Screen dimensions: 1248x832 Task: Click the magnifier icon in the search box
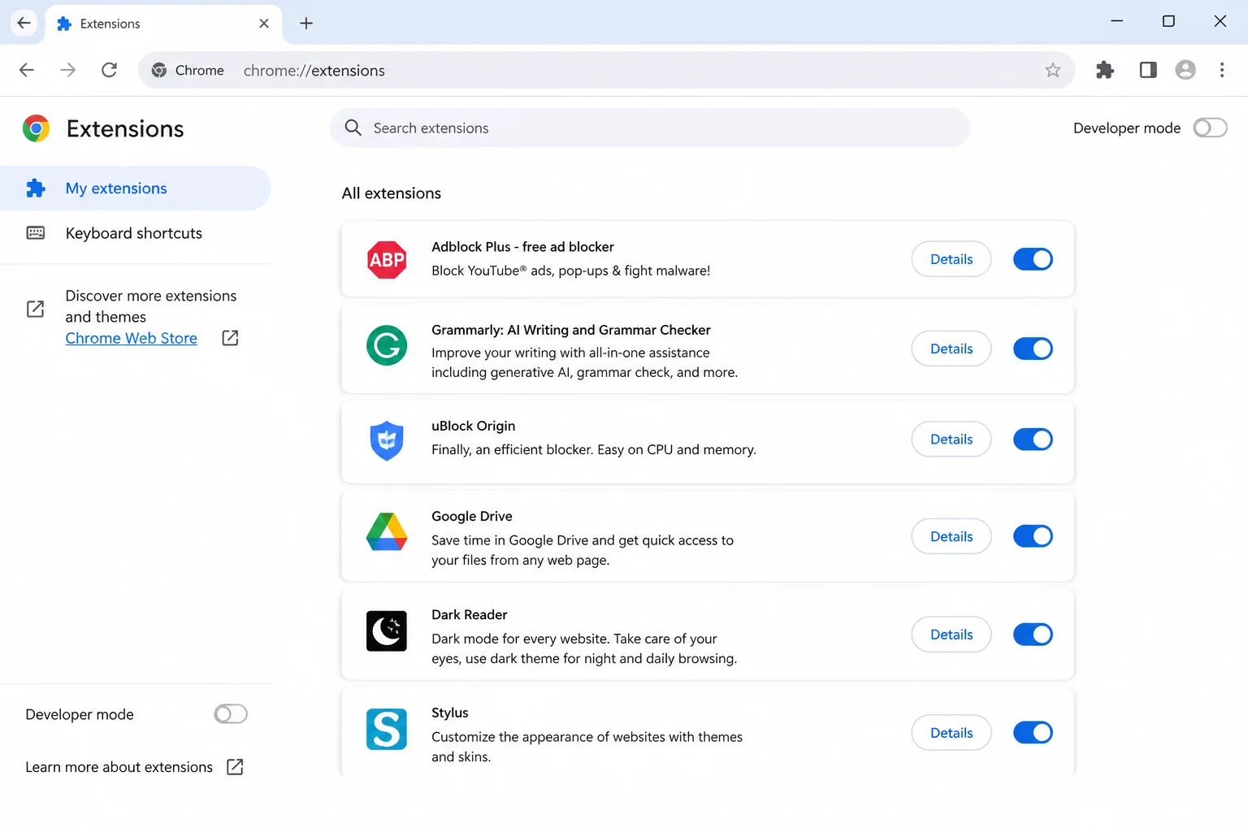click(x=353, y=128)
